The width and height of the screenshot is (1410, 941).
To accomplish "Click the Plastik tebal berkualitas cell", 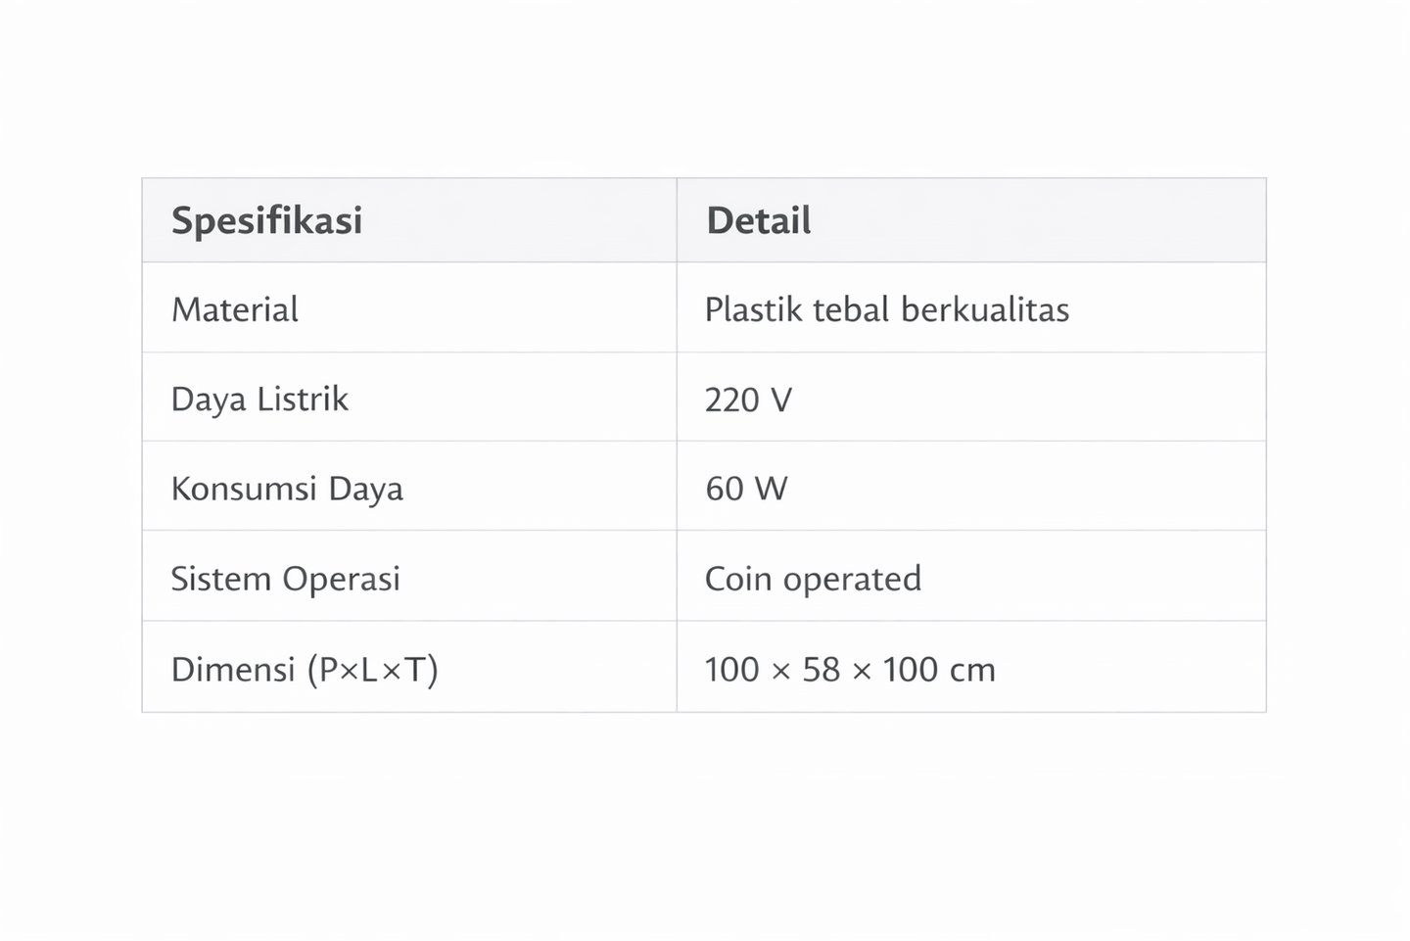I will point(886,309).
